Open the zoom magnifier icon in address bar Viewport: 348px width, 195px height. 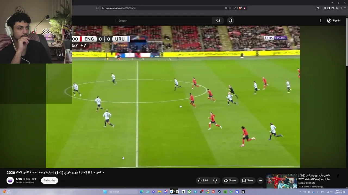coord(231,8)
